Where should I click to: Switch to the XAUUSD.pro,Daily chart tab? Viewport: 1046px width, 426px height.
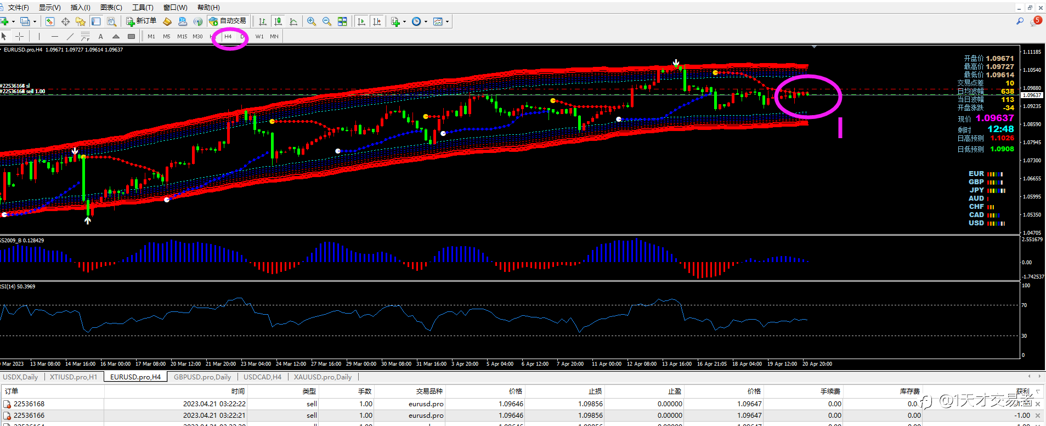(x=323, y=377)
